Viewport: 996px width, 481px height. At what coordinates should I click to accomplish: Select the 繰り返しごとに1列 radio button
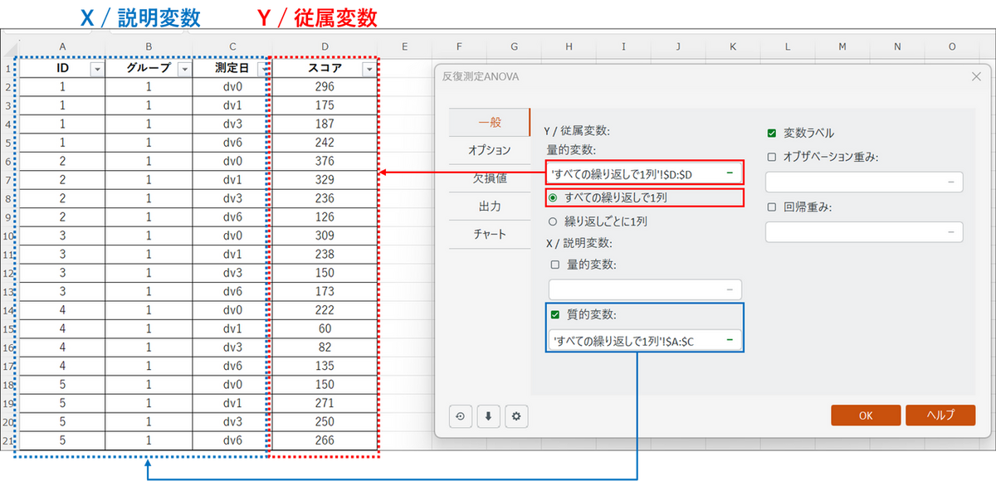[x=553, y=221]
